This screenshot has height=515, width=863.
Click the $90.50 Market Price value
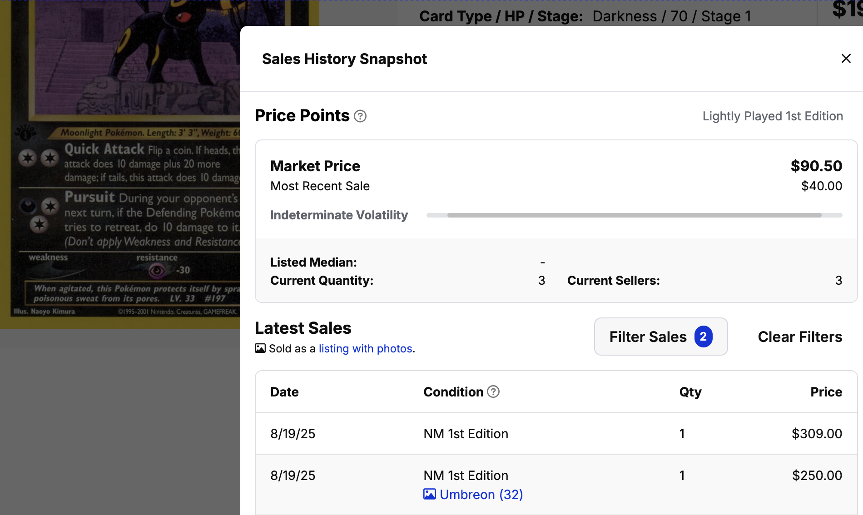tap(816, 166)
